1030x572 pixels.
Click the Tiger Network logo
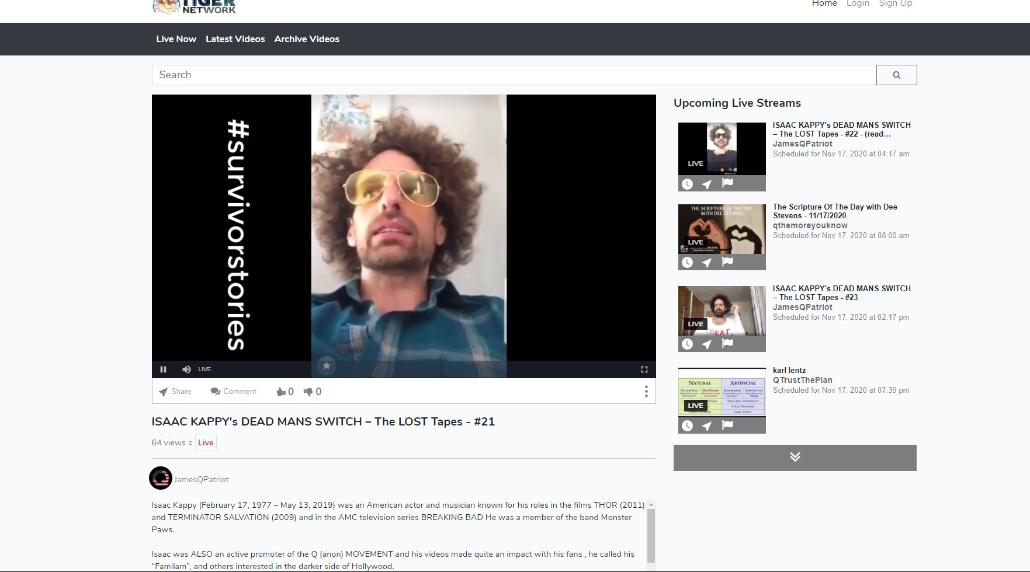point(194,6)
